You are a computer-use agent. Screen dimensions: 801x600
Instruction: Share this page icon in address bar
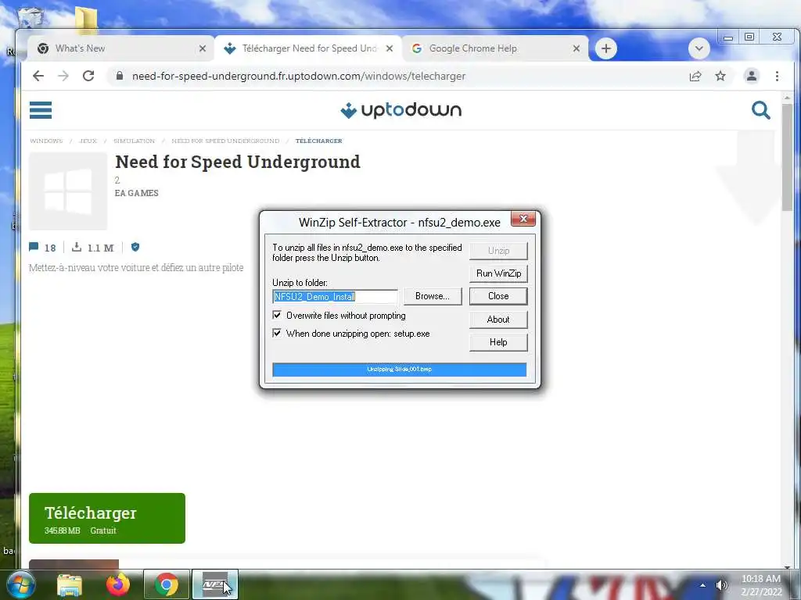tap(695, 76)
